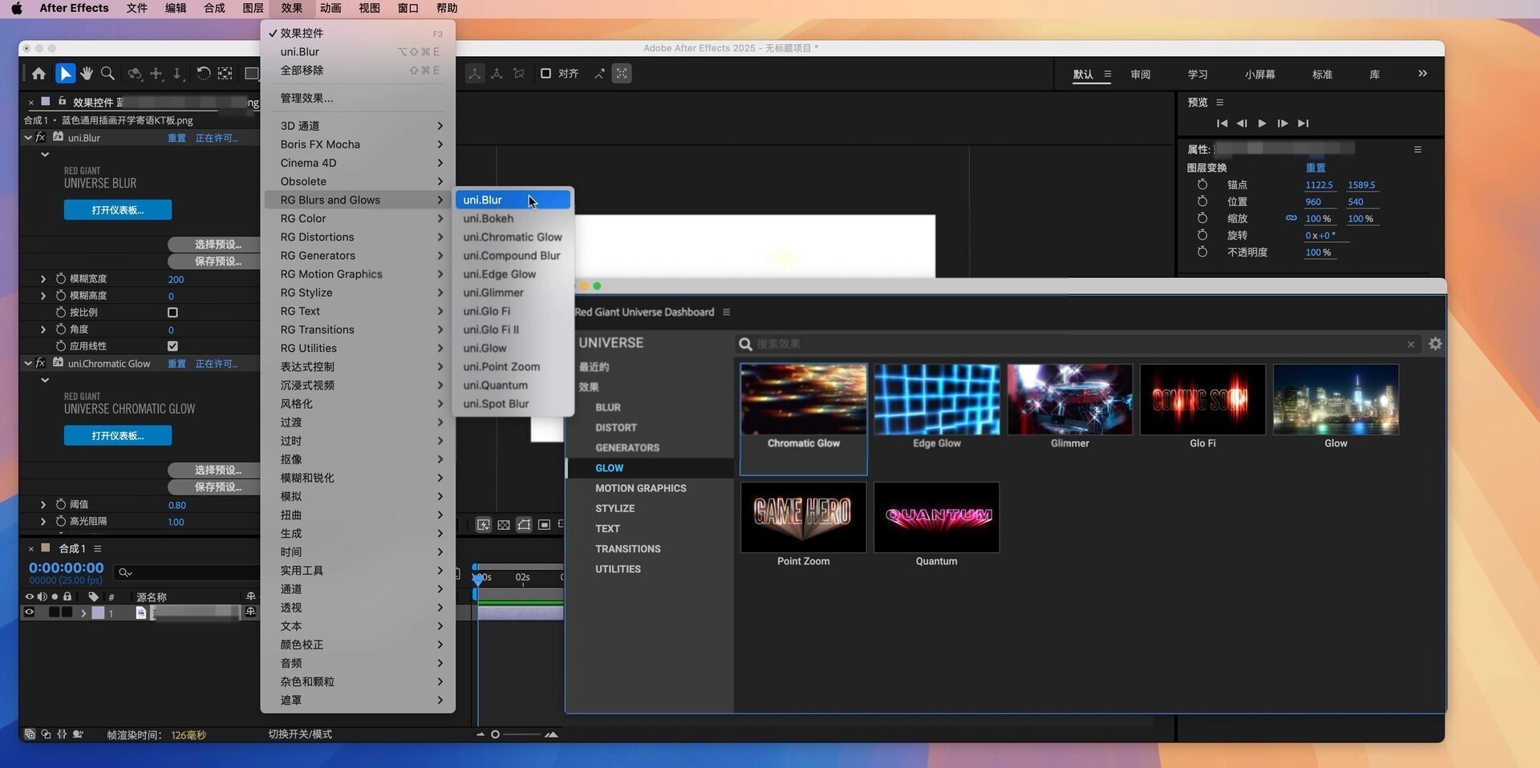Select the Pan camera tool

click(x=156, y=74)
